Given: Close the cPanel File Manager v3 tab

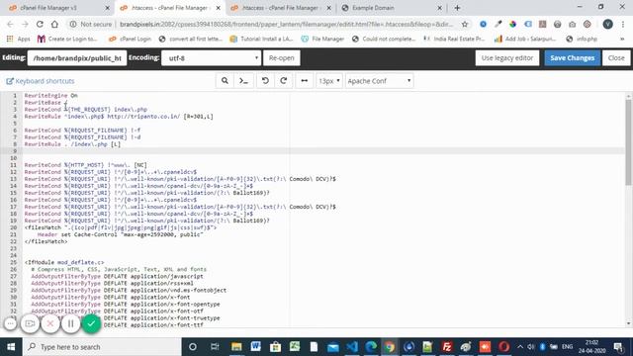Looking at the screenshot, I should click(x=107, y=8).
